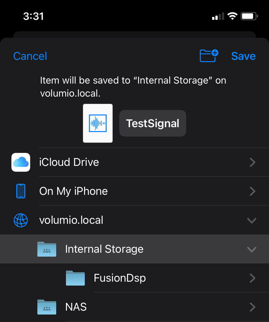Collapse the volumio.local server chevron
This screenshot has height=322, width=269.
point(252,221)
